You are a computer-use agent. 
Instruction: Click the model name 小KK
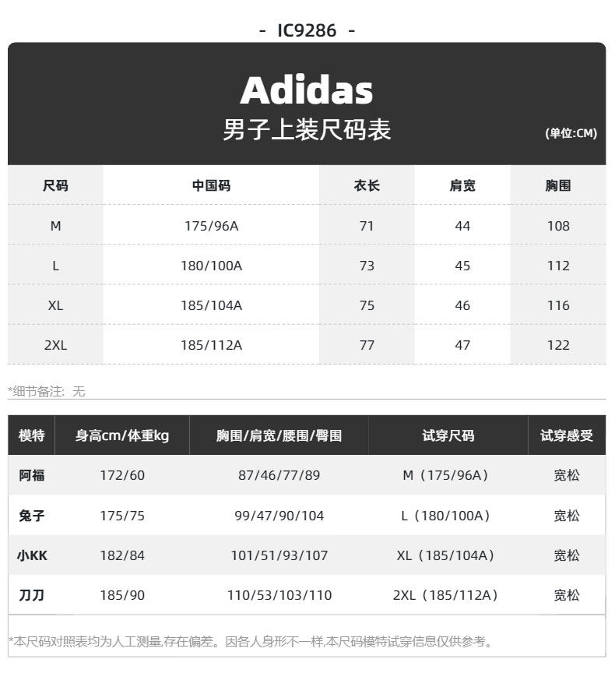tap(32, 555)
